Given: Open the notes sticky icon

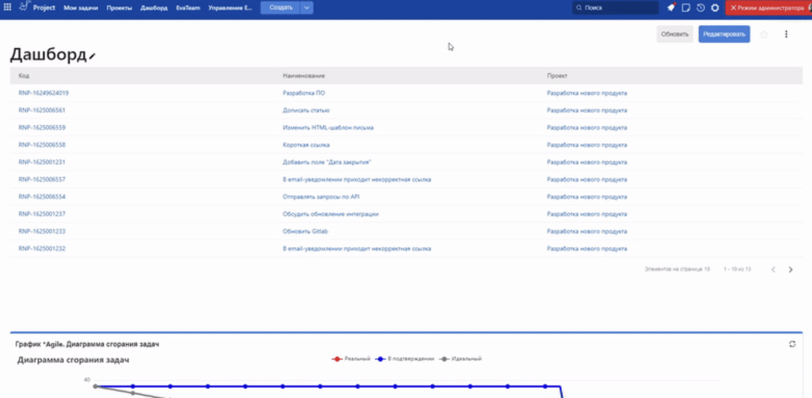Looking at the screenshot, I should click(x=686, y=8).
